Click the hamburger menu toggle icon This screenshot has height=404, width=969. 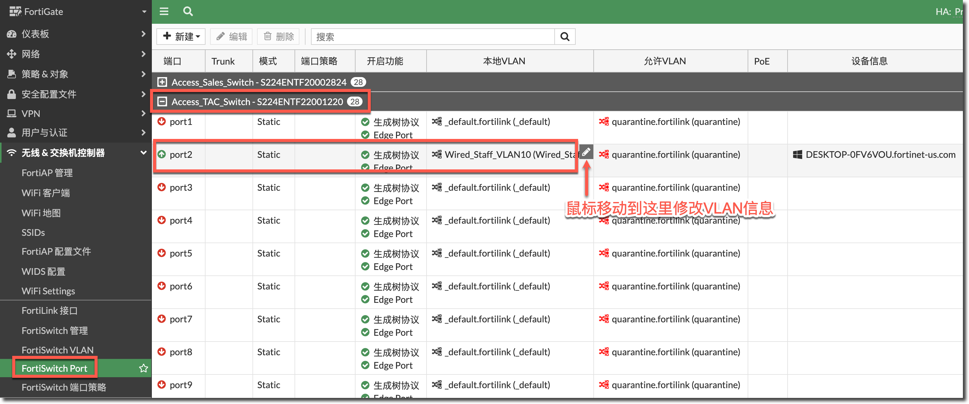[x=164, y=11]
